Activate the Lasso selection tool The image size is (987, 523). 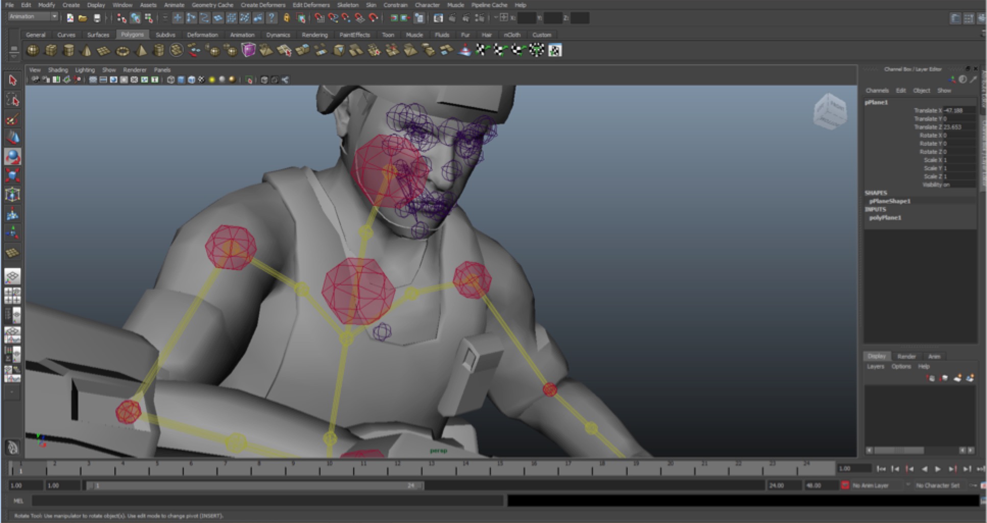(x=13, y=100)
